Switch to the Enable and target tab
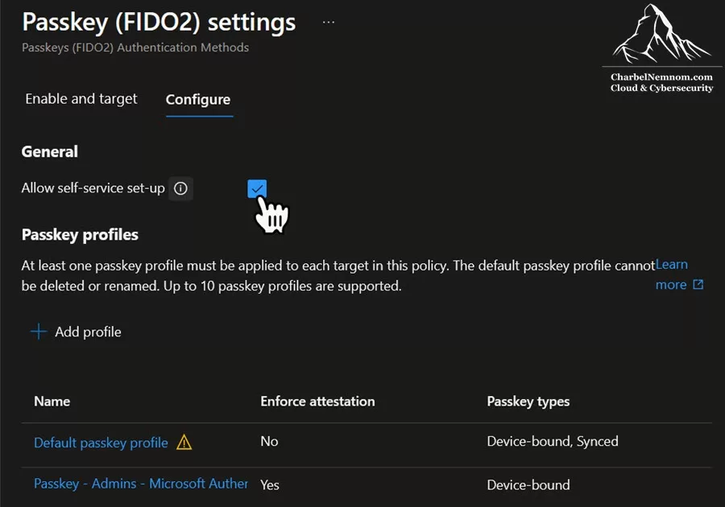Screen dimensions: 725x507 click(x=81, y=99)
